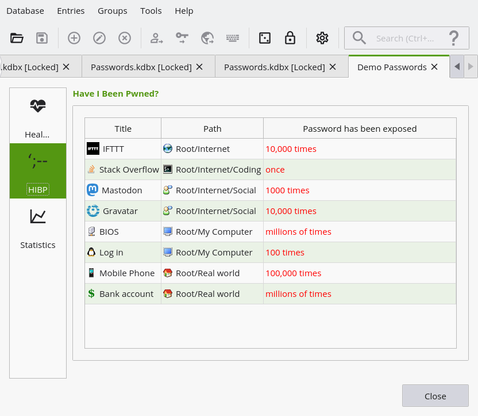Select the HIBP sidebar section
This screenshot has width=478, height=416.
click(38, 171)
